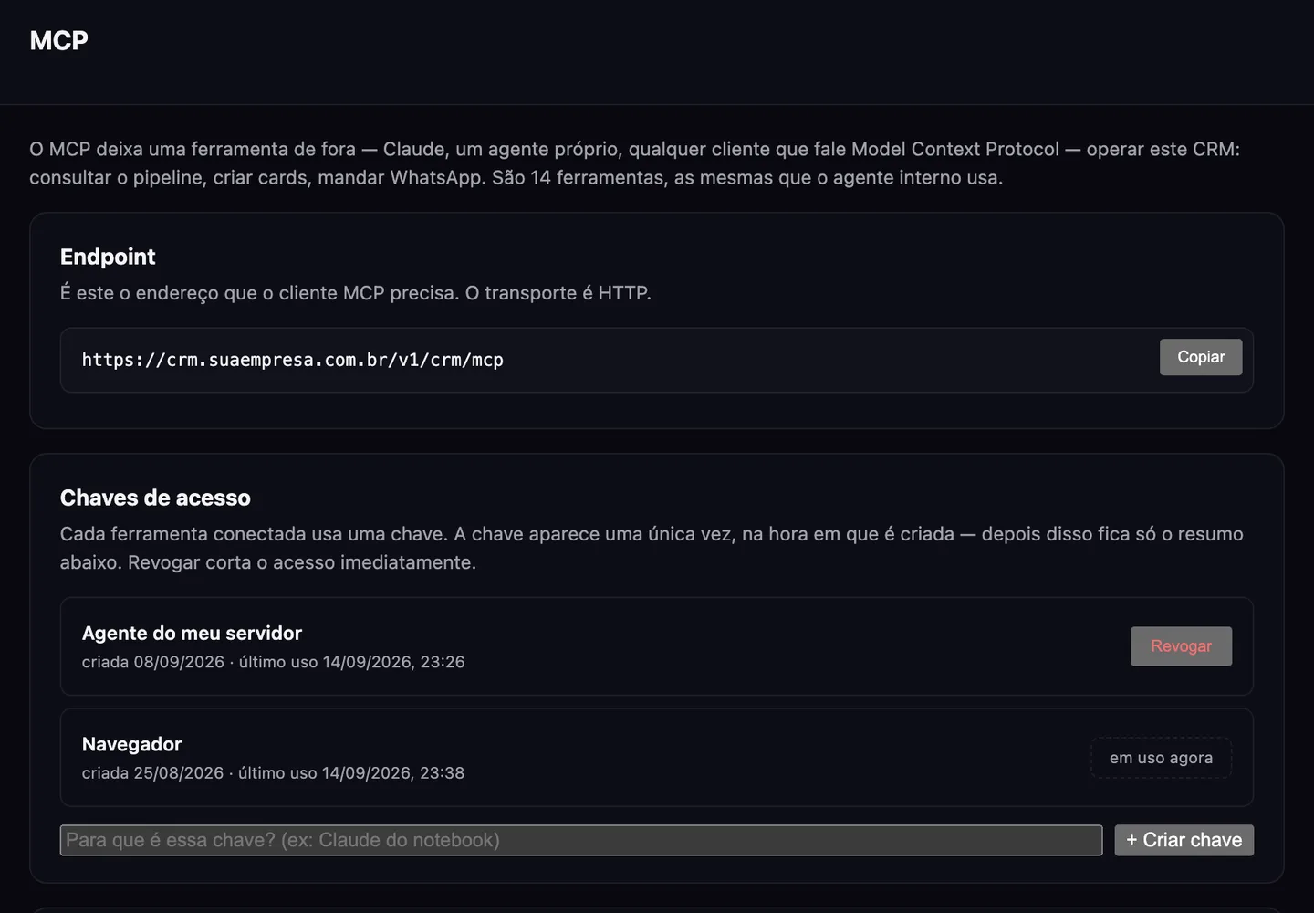Click the 'O transporte é HTTP' description text
Viewport: 1314px width, 913px height.
tap(558, 293)
